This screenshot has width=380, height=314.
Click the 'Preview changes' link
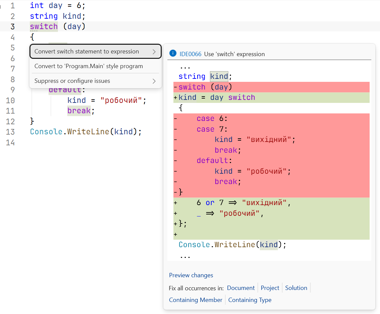[191, 275]
